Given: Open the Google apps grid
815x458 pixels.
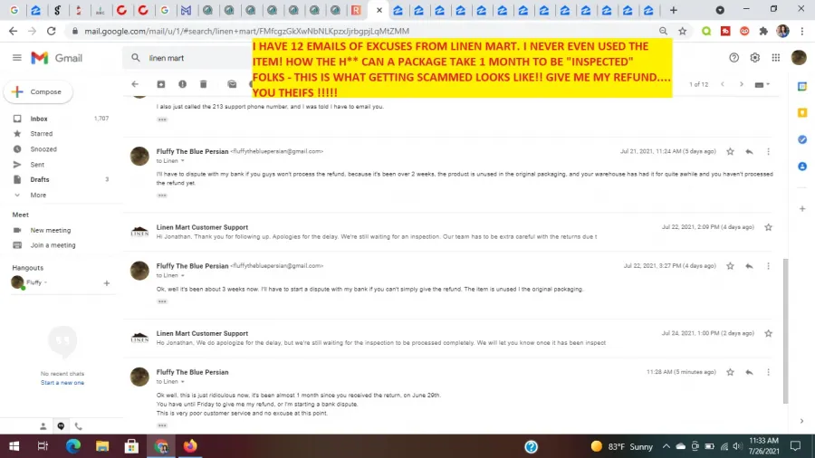Looking at the screenshot, I should 776,58.
